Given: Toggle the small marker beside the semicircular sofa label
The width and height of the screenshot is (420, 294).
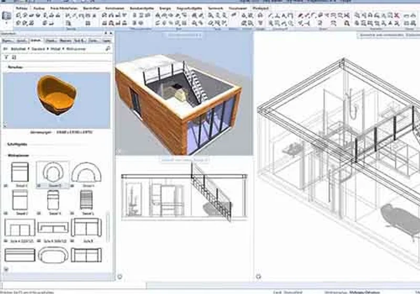Looking at the screenshot, I should (72, 185).
